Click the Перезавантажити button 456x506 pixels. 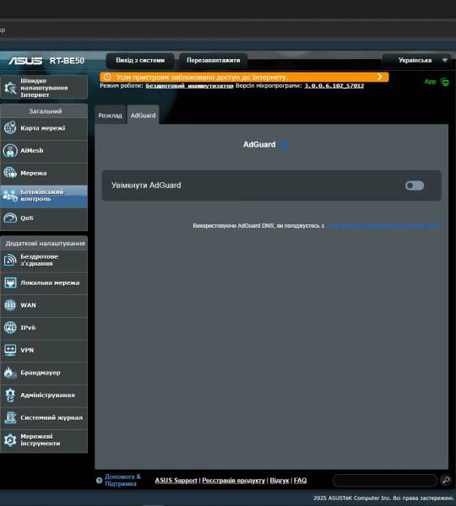pyautogui.click(x=214, y=61)
